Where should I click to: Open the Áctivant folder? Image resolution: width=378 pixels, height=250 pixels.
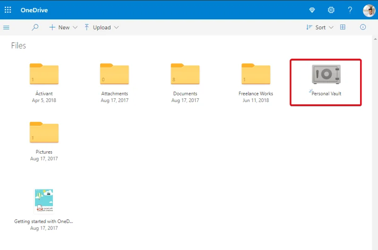pyautogui.click(x=44, y=74)
